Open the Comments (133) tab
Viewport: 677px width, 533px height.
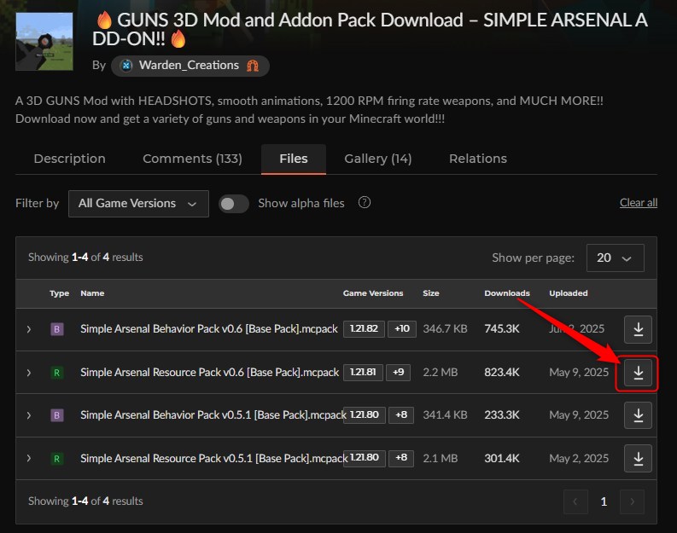[x=192, y=159]
